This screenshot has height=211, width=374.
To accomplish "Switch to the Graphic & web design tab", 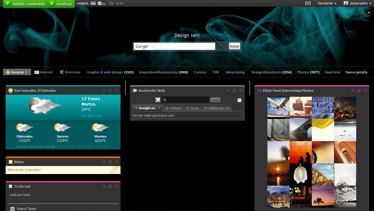I will [110, 72].
